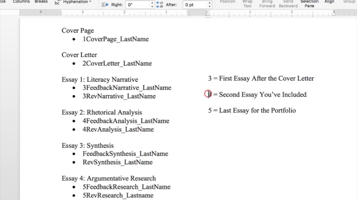Click the "Essay 2: Rhetorical Analysis" heading
This screenshot has height=200, width=357.
(x=102, y=112)
